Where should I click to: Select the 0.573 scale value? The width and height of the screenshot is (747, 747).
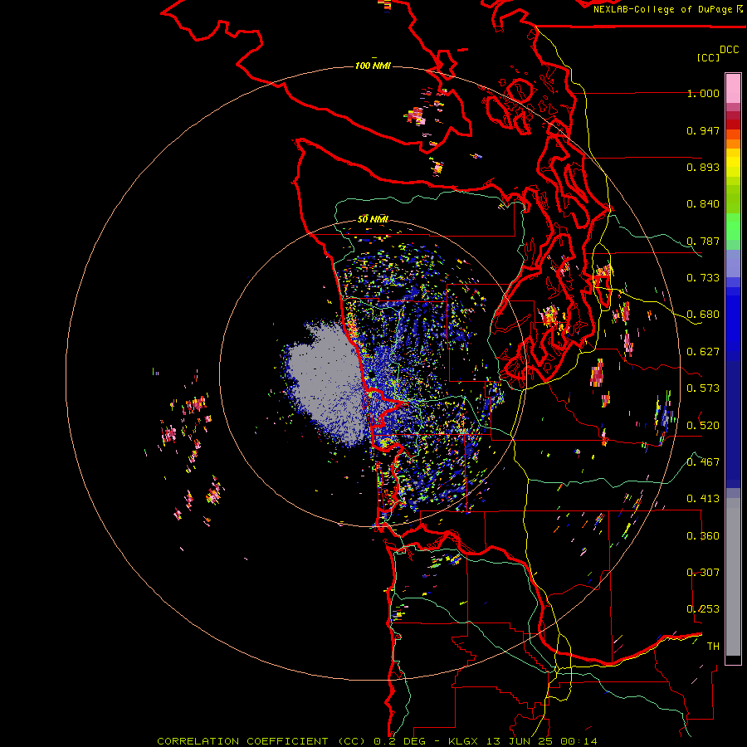click(x=703, y=388)
